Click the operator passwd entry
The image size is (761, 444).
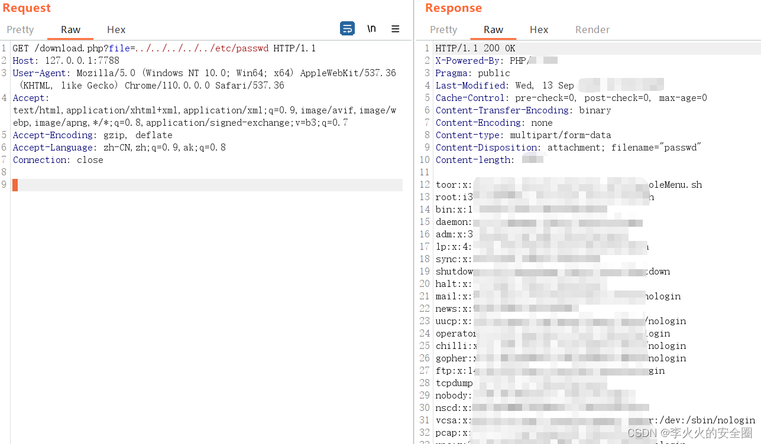[x=553, y=334]
